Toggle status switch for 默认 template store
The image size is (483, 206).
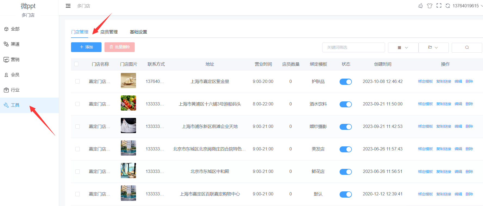pyautogui.click(x=346, y=194)
